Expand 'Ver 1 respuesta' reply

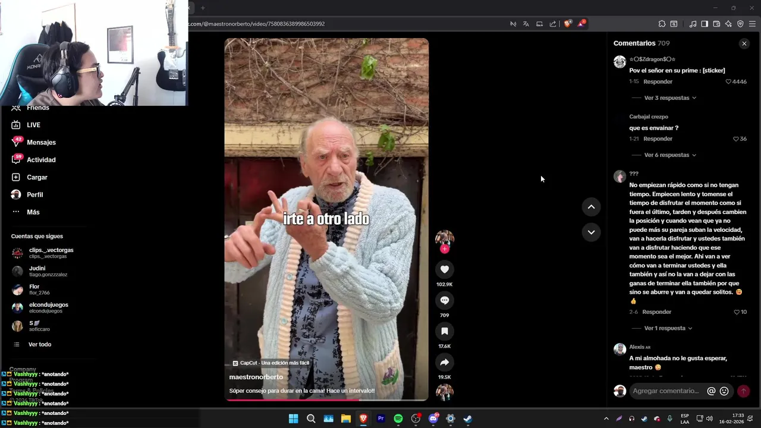coord(668,328)
